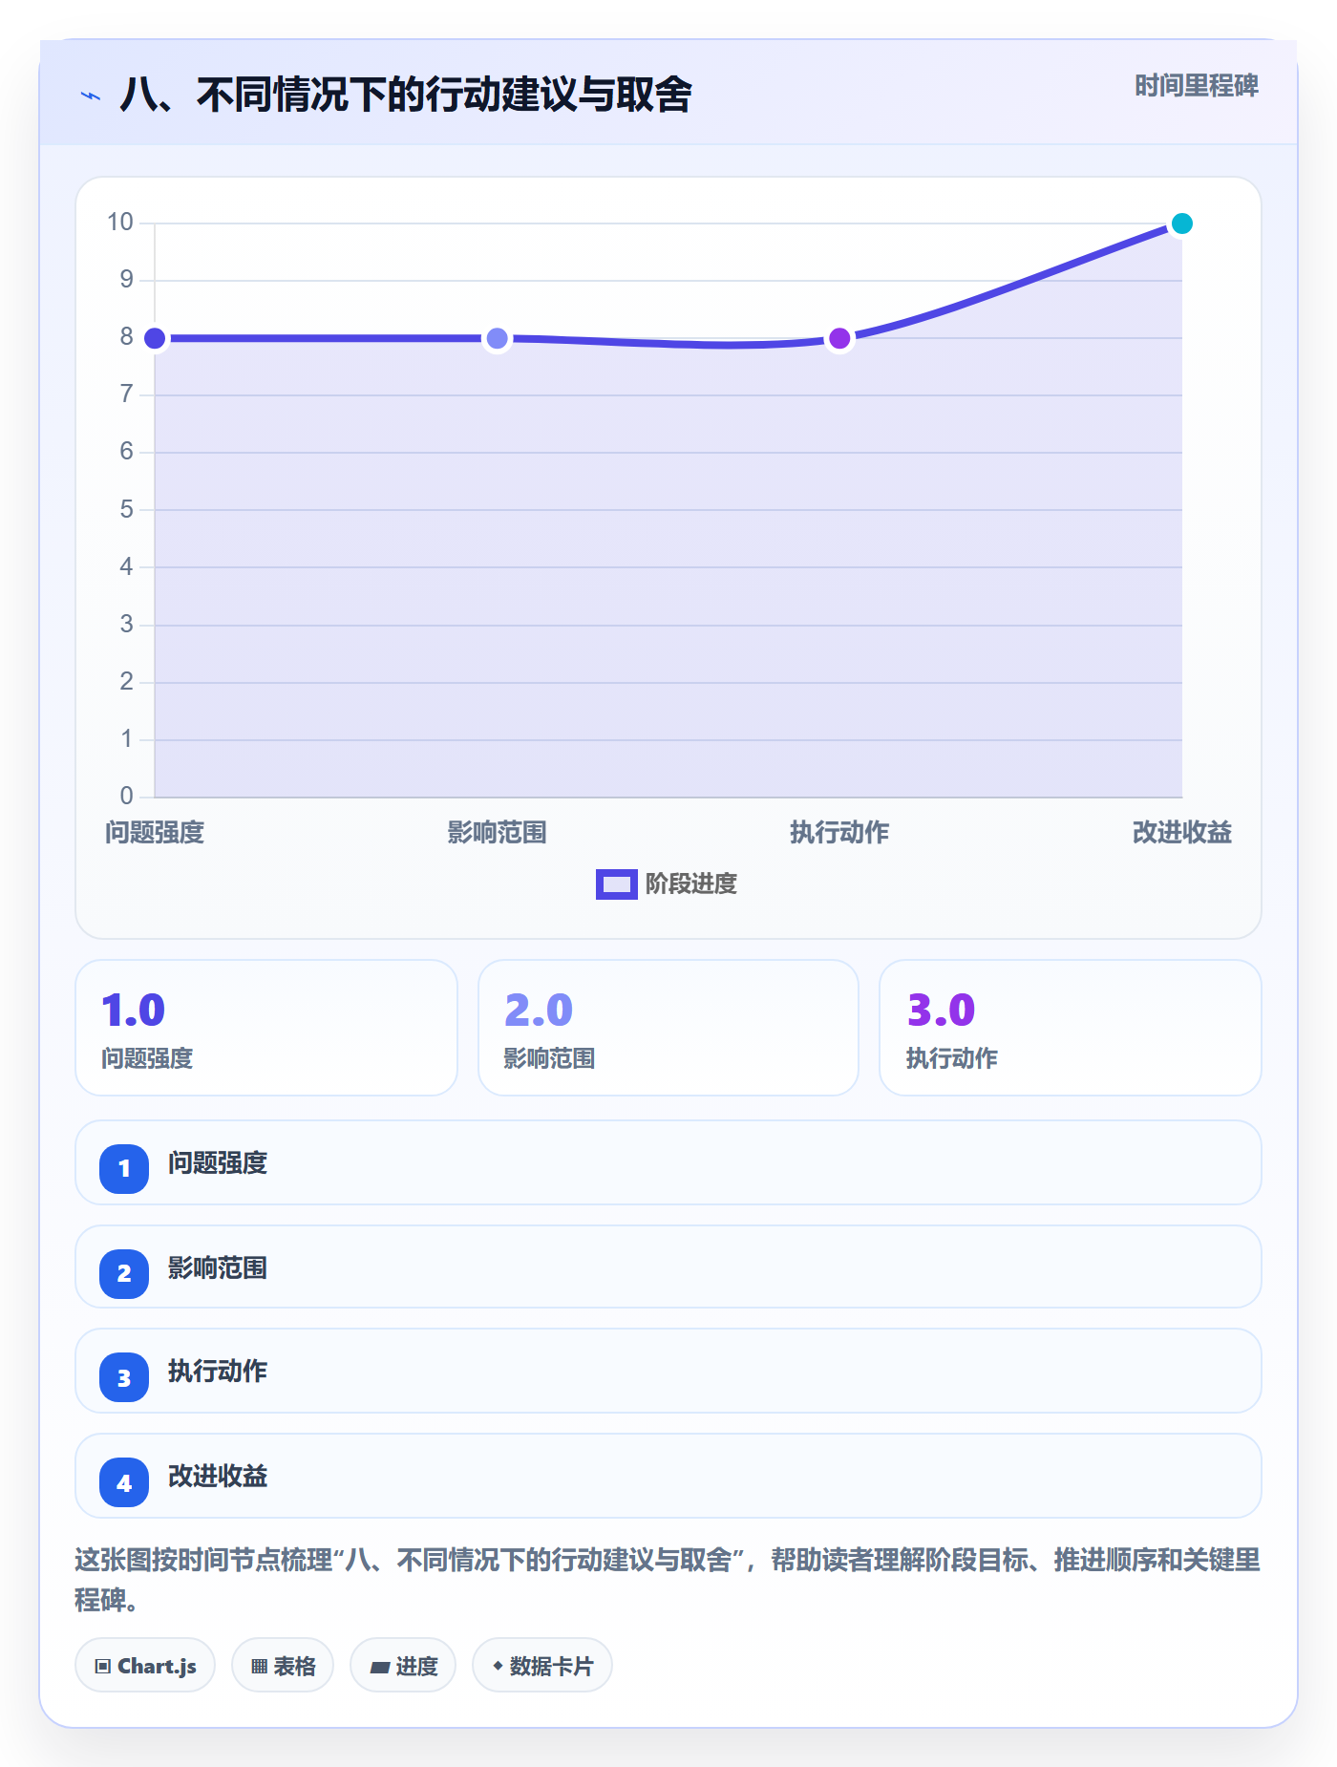Image resolution: width=1337 pixels, height=1767 pixels.
Task: Open the 执行动作 list row text
Action: (x=218, y=1372)
